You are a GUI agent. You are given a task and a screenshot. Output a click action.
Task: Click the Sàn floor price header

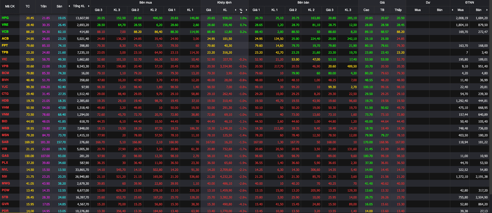coord(59,6)
